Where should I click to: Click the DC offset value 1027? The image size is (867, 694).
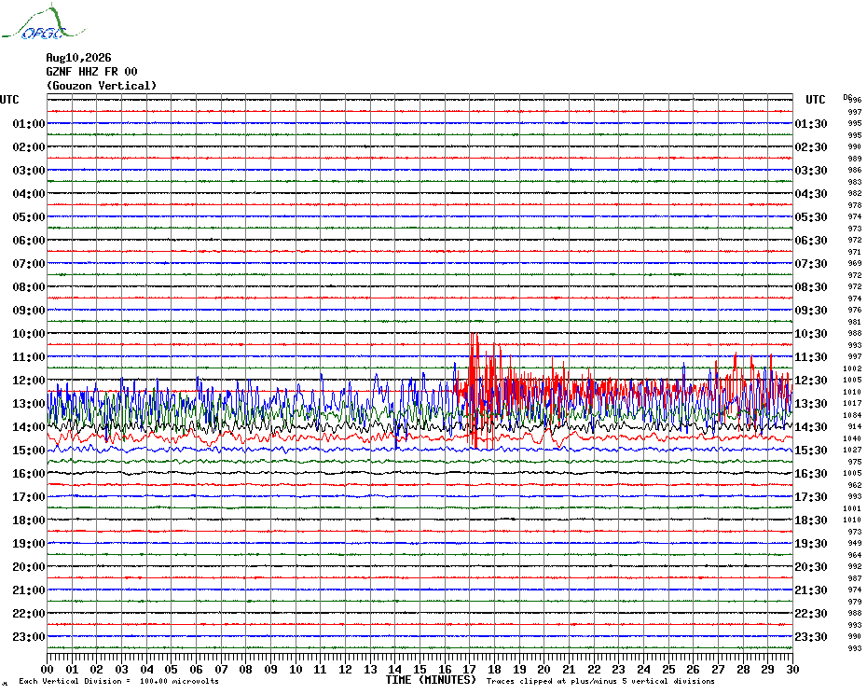click(852, 450)
